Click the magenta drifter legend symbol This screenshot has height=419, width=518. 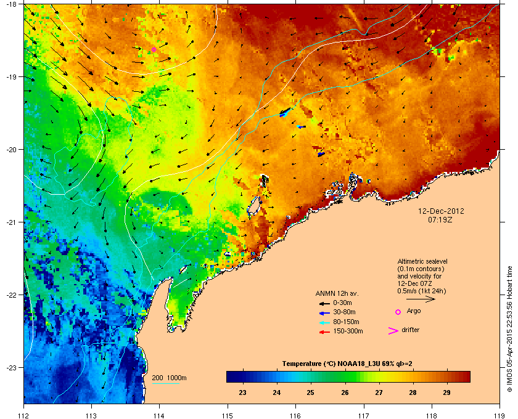[x=393, y=331]
